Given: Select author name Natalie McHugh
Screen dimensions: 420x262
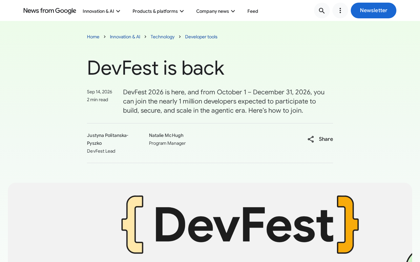Looking at the screenshot, I should click(166, 135).
